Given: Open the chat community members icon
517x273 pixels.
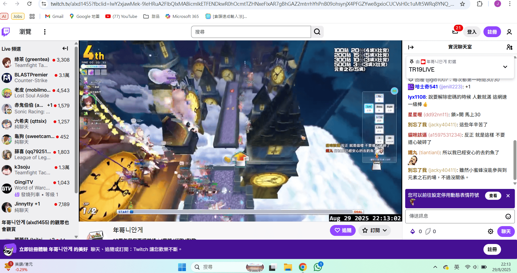Looking at the screenshot, I should [x=509, y=47].
